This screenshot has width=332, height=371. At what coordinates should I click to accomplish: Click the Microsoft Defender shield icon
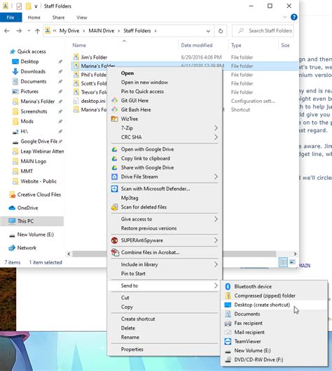point(115,189)
